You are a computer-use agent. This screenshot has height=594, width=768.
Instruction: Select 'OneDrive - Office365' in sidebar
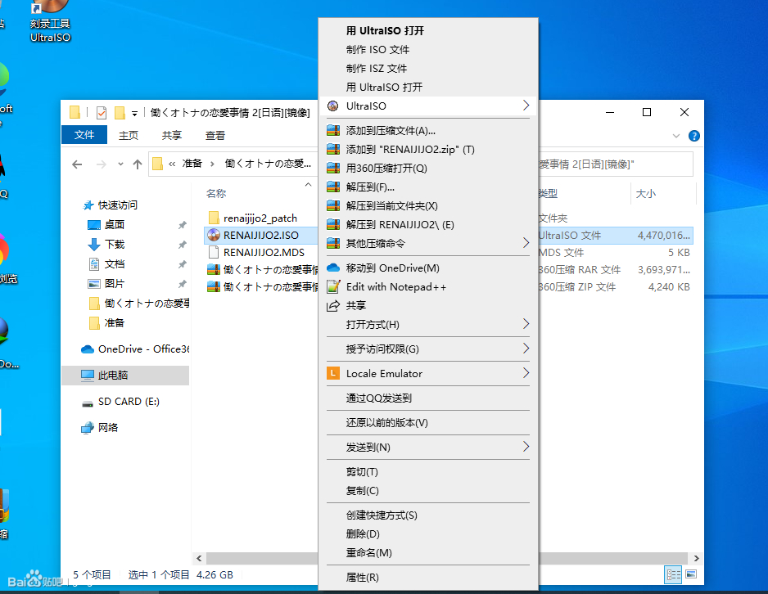(x=135, y=349)
